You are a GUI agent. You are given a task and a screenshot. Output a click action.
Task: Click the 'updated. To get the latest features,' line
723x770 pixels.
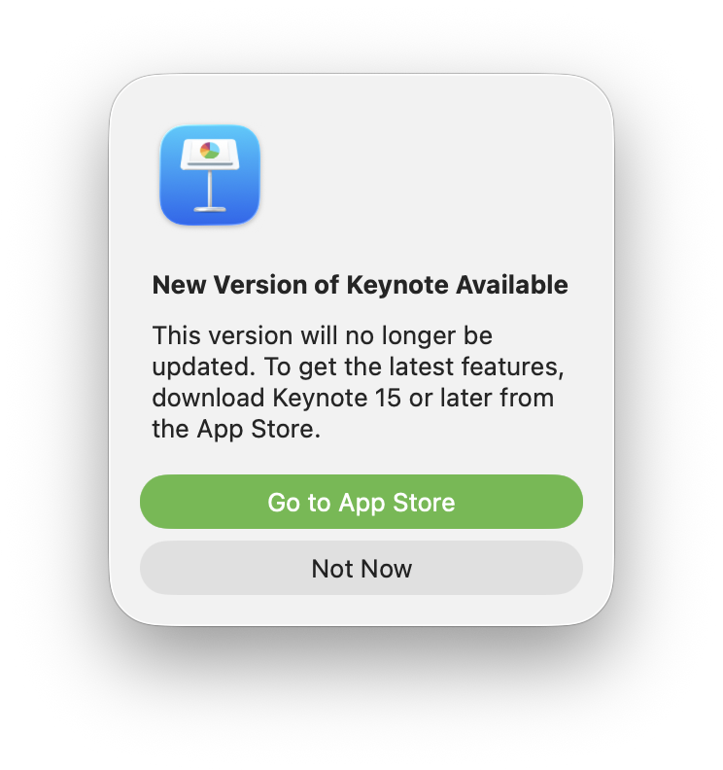pyautogui.click(x=358, y=367)
